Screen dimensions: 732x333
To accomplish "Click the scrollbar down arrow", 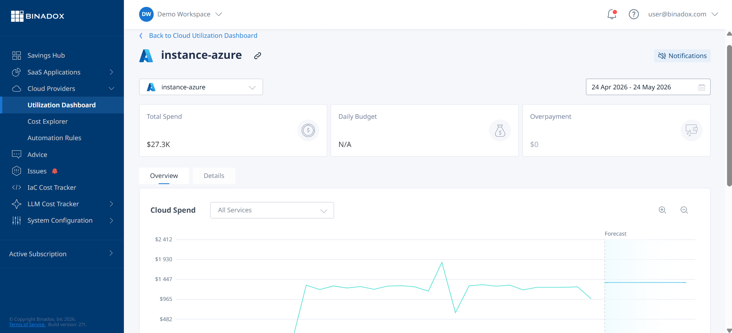I will tap(729, 330).
